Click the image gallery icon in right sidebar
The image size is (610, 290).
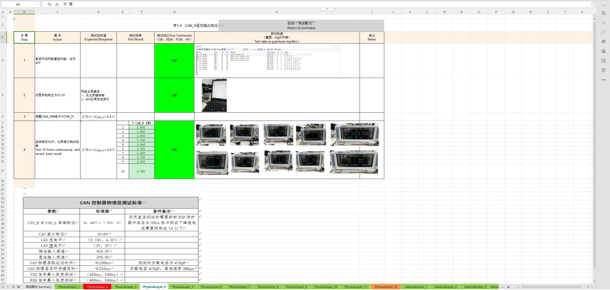(x=604, y=52)
